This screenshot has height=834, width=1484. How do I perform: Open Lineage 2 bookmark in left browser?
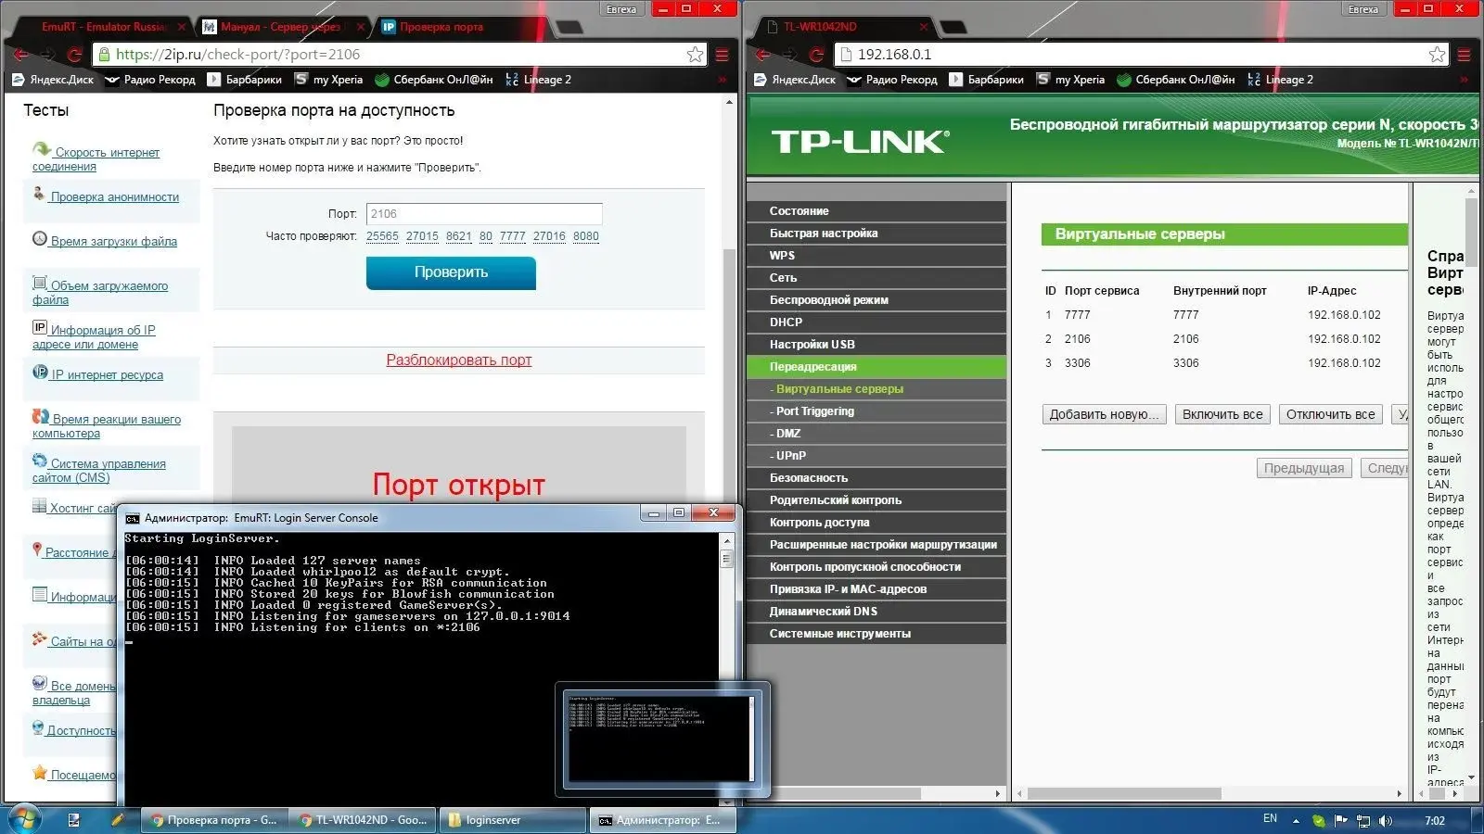pos(539,80)
